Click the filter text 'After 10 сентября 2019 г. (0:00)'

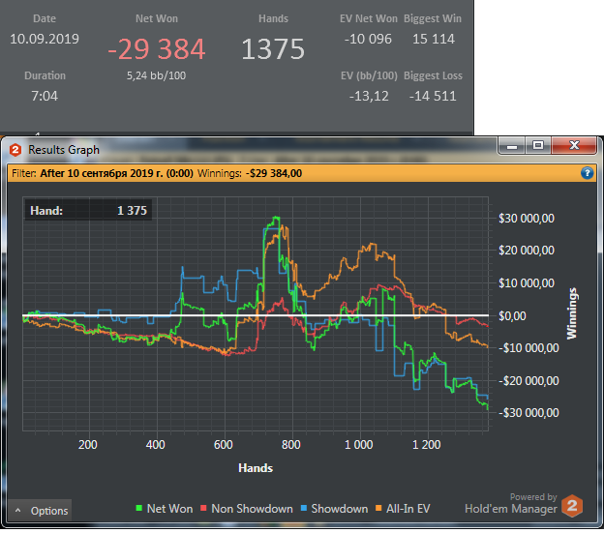[x=117, y=173]
